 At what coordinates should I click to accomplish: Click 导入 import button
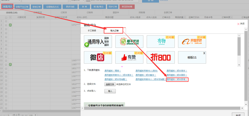pos(110,91)
